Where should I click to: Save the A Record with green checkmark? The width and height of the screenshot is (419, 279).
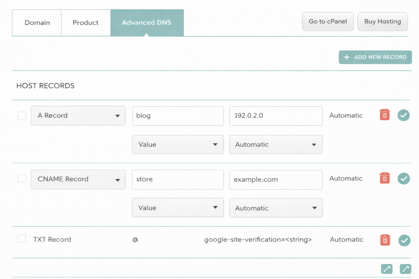coord(403,115)
